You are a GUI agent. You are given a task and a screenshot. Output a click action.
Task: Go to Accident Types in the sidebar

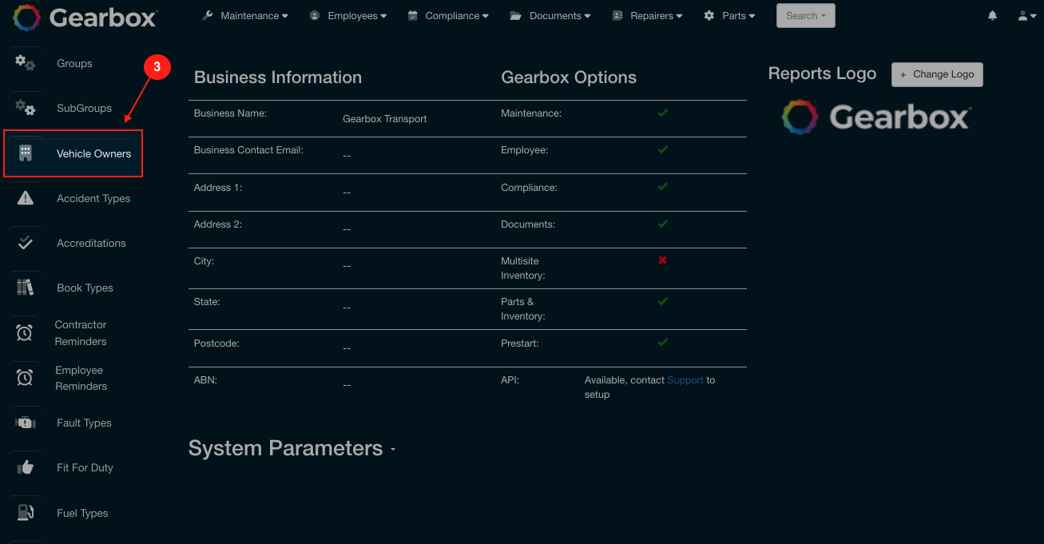[93, 198]
